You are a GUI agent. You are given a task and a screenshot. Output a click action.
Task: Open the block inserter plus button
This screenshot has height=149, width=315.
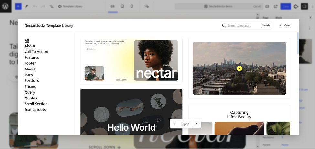18,6
